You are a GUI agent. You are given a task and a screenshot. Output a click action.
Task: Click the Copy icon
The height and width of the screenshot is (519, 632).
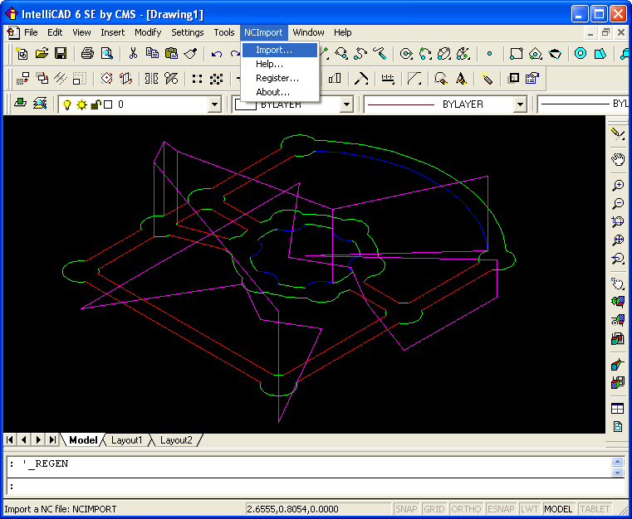(152, 54)
